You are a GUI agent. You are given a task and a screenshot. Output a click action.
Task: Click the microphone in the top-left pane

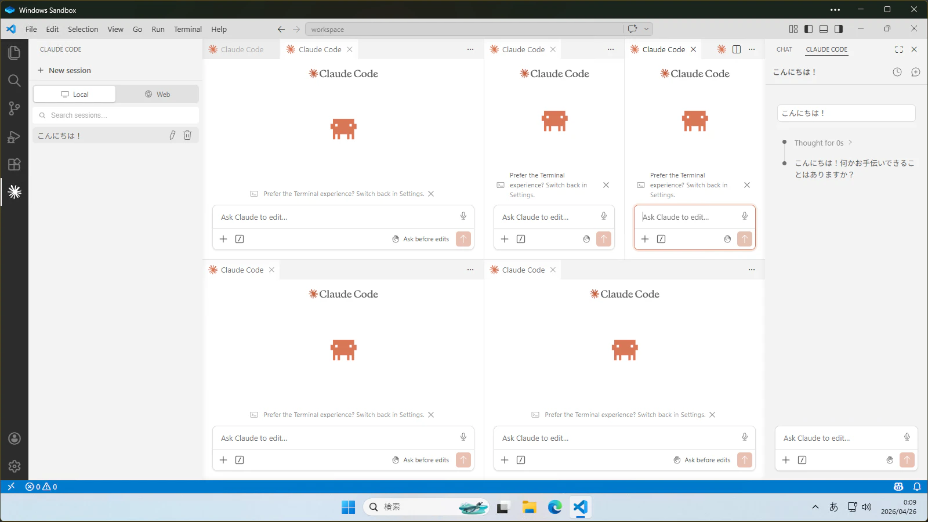tap(463, 216)
